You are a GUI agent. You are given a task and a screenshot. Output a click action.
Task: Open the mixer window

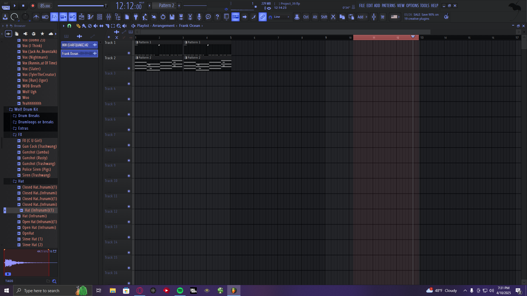click(x=109, y=17)
